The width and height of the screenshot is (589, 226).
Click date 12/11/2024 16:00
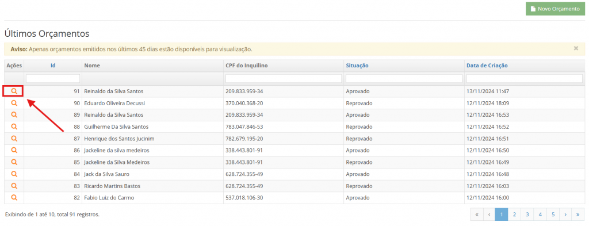[x=488, y=197]
